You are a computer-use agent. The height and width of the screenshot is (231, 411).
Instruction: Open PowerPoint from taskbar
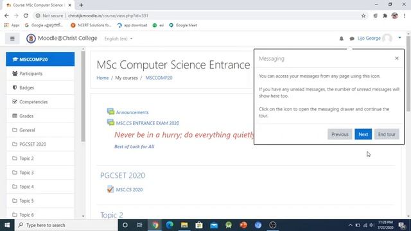(x=243, y=225)
